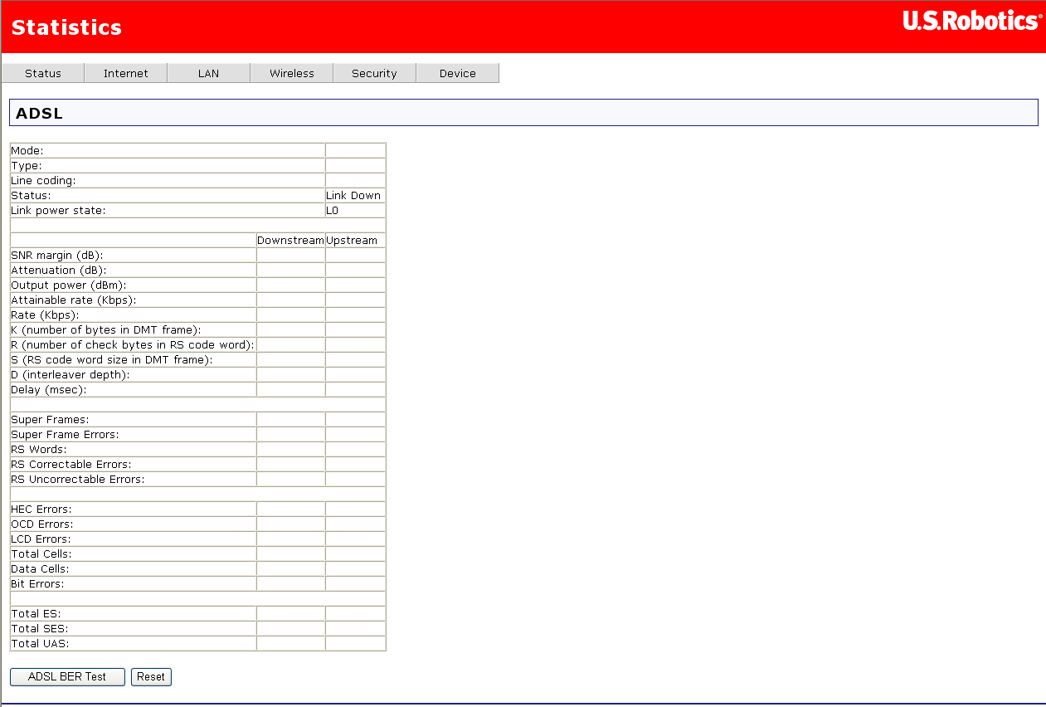Select the Security tab
Image resolution: width=1046 pixels, height=707 pixels.
[375, 73]
